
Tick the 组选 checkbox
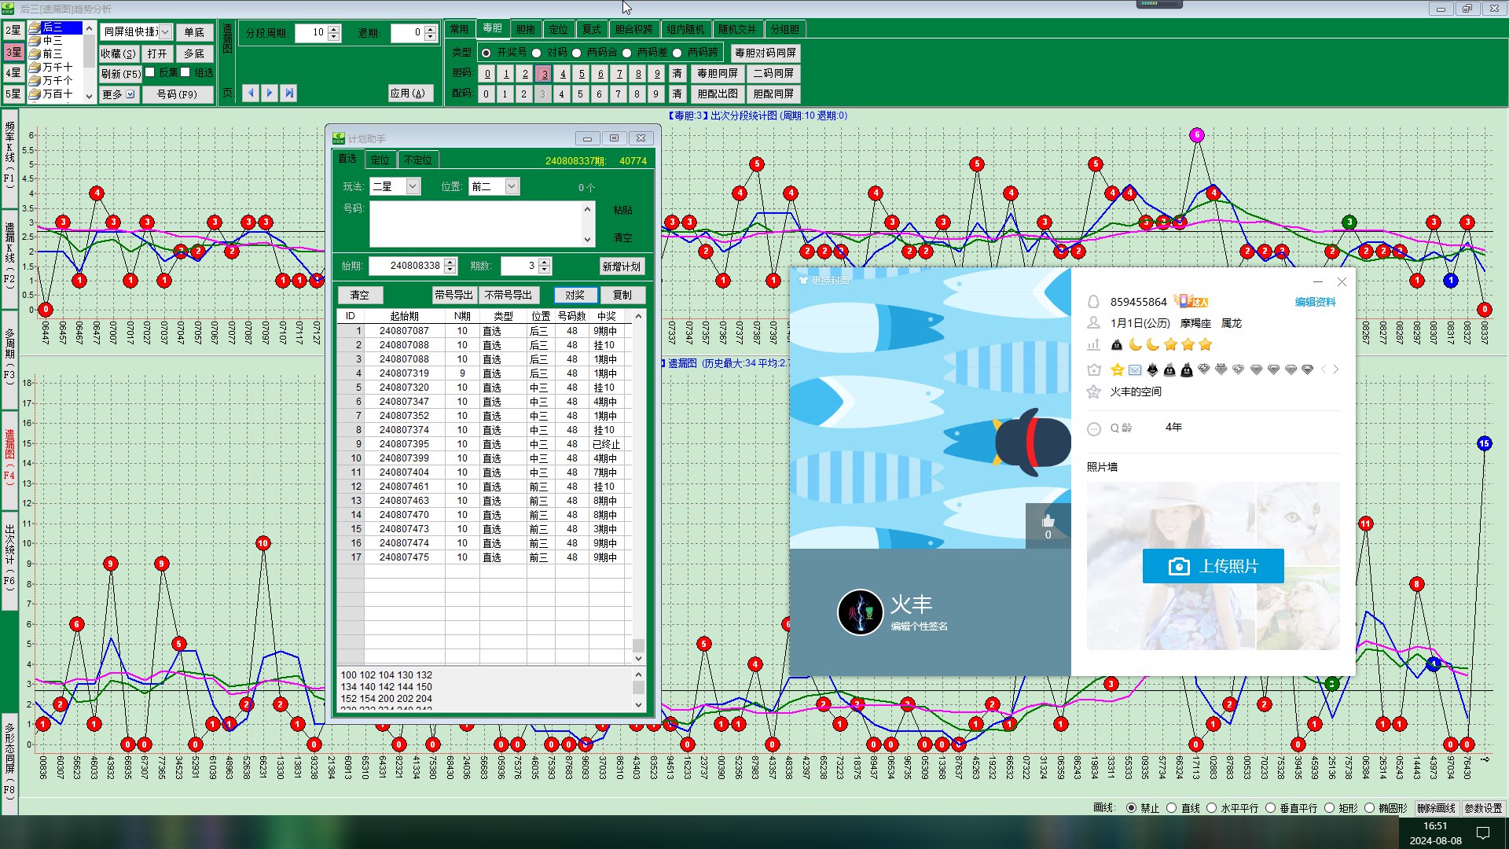[x=185, y=72]
